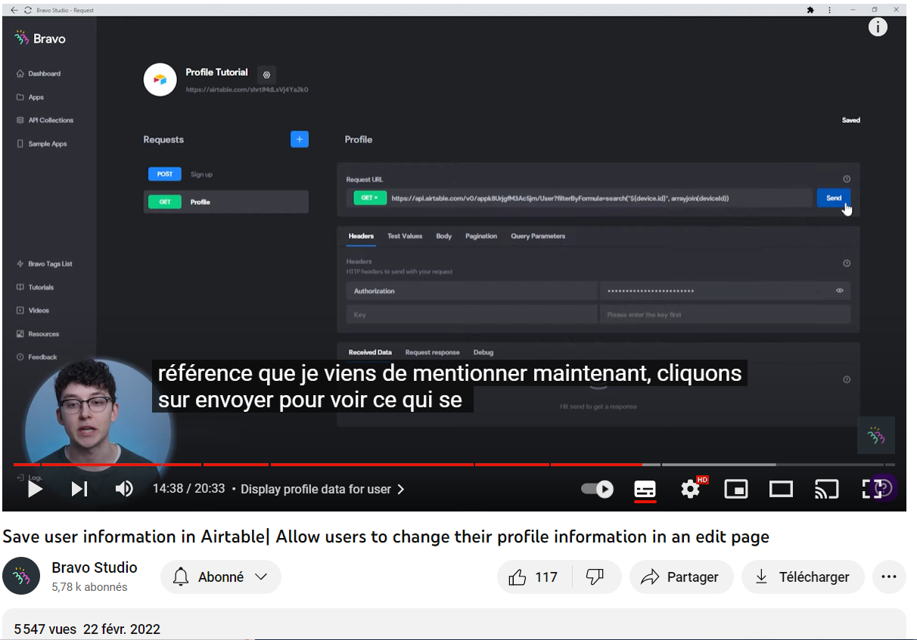This screenshot has height=640, width=917.
Task: Open the more actions ellipsis menu
Action: [x=889, y=577]
